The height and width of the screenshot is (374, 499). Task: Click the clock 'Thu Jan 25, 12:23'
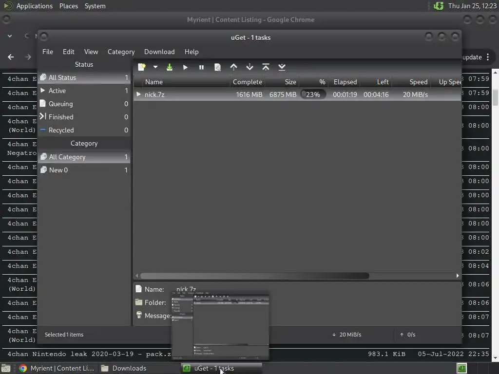472,6
